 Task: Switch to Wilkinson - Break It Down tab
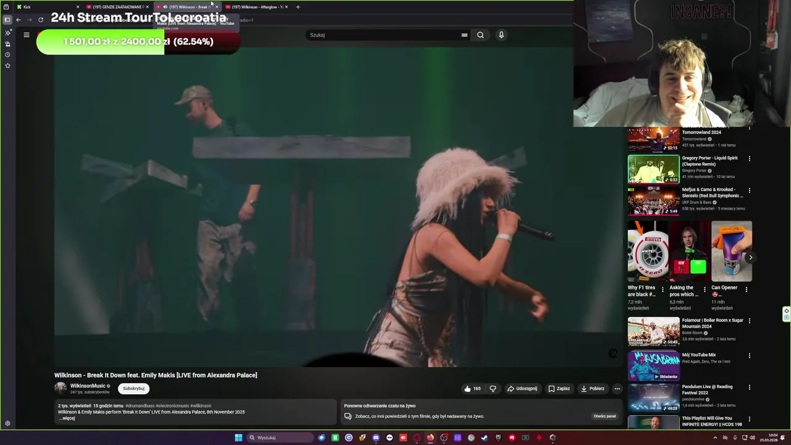click(187, 7)
